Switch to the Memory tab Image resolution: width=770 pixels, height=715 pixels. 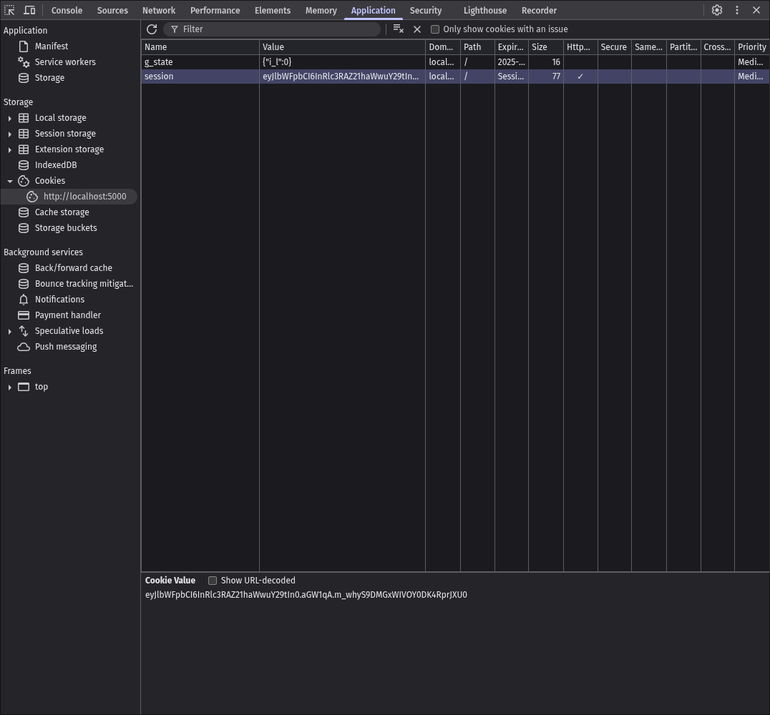(321, 10)
